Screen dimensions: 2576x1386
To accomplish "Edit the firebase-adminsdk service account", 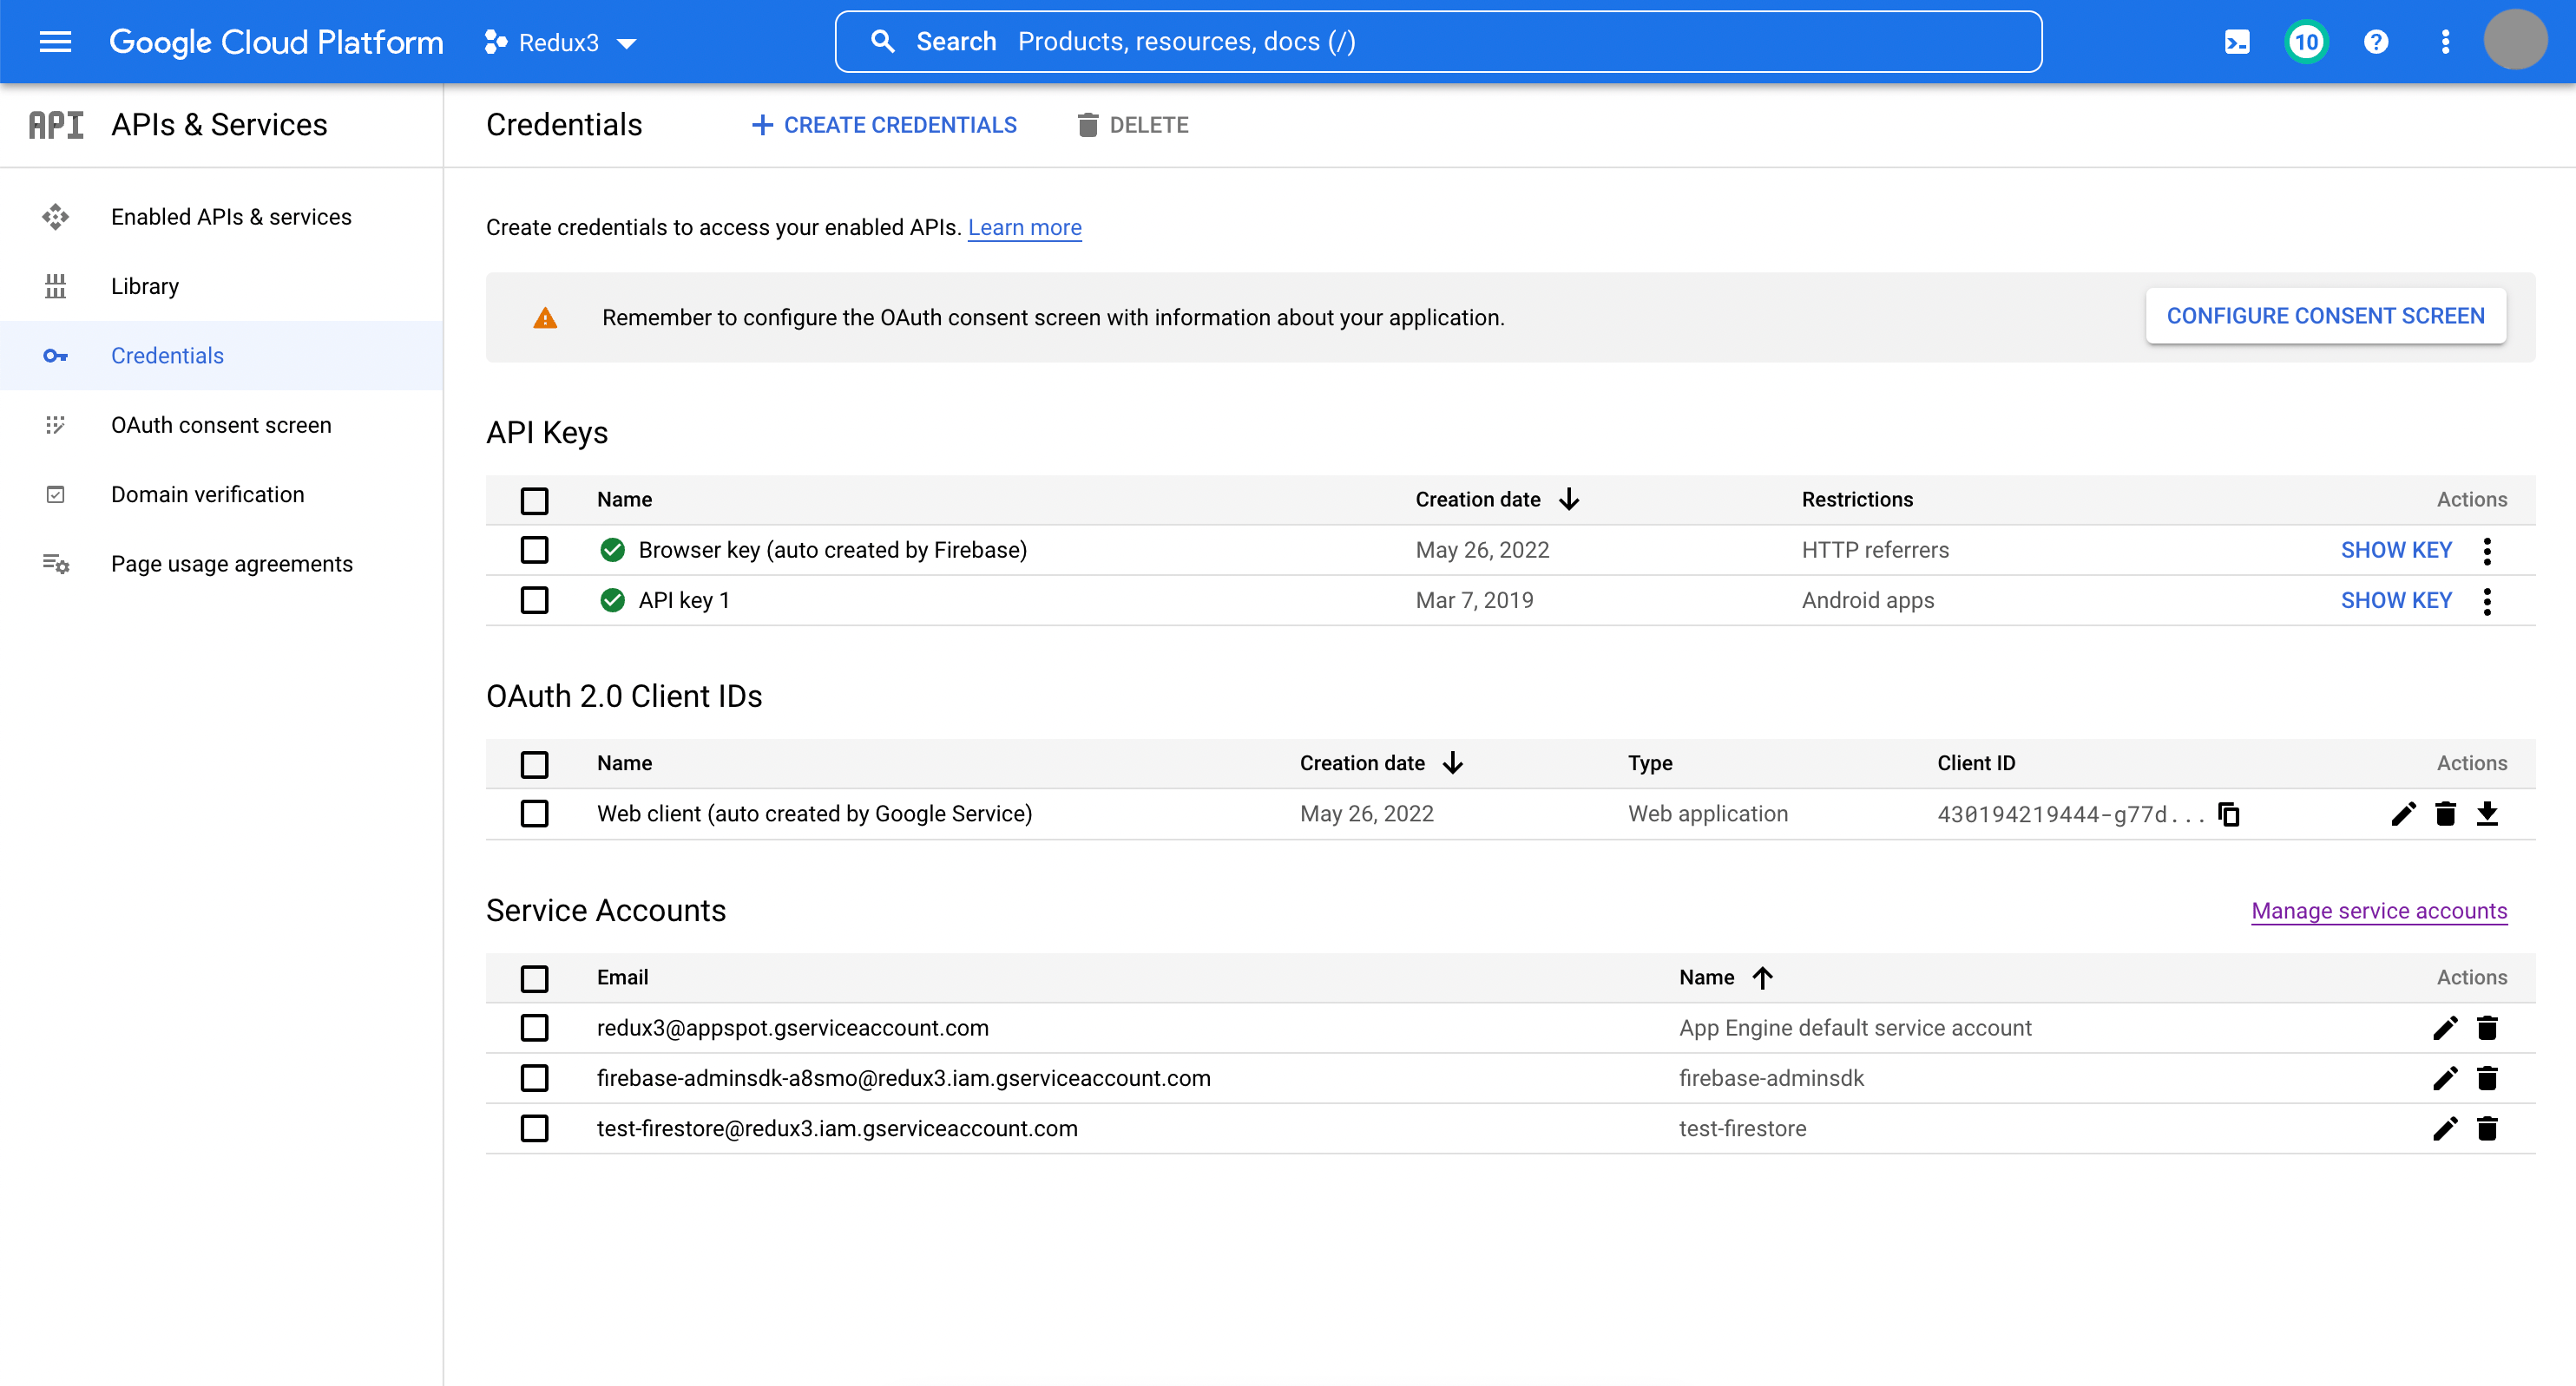I will pyautogui.click(x=2445, y=1078).
